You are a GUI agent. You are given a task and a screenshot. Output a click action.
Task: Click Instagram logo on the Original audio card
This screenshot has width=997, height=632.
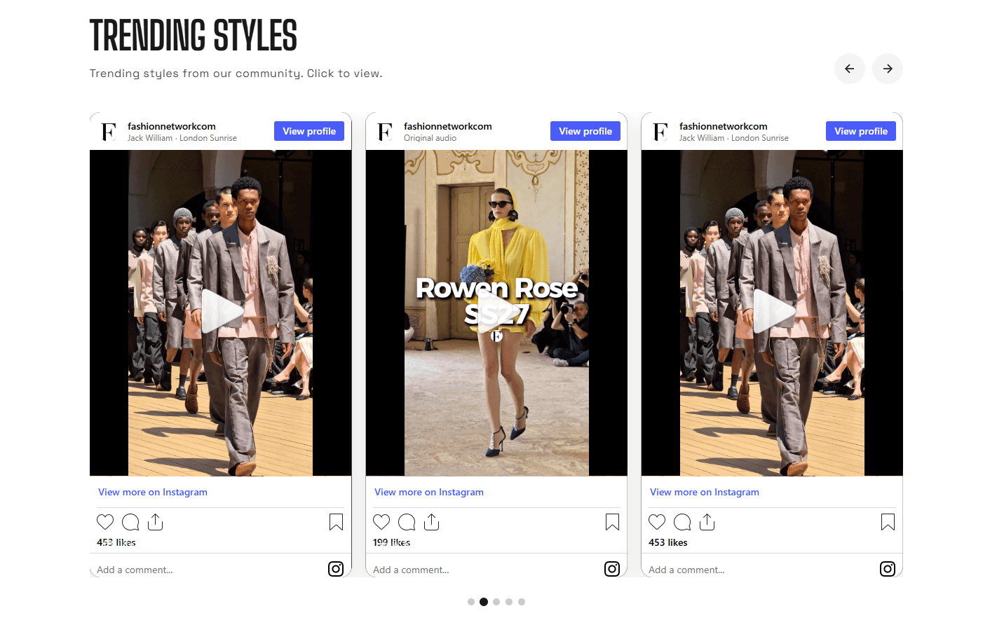(612, 569)
